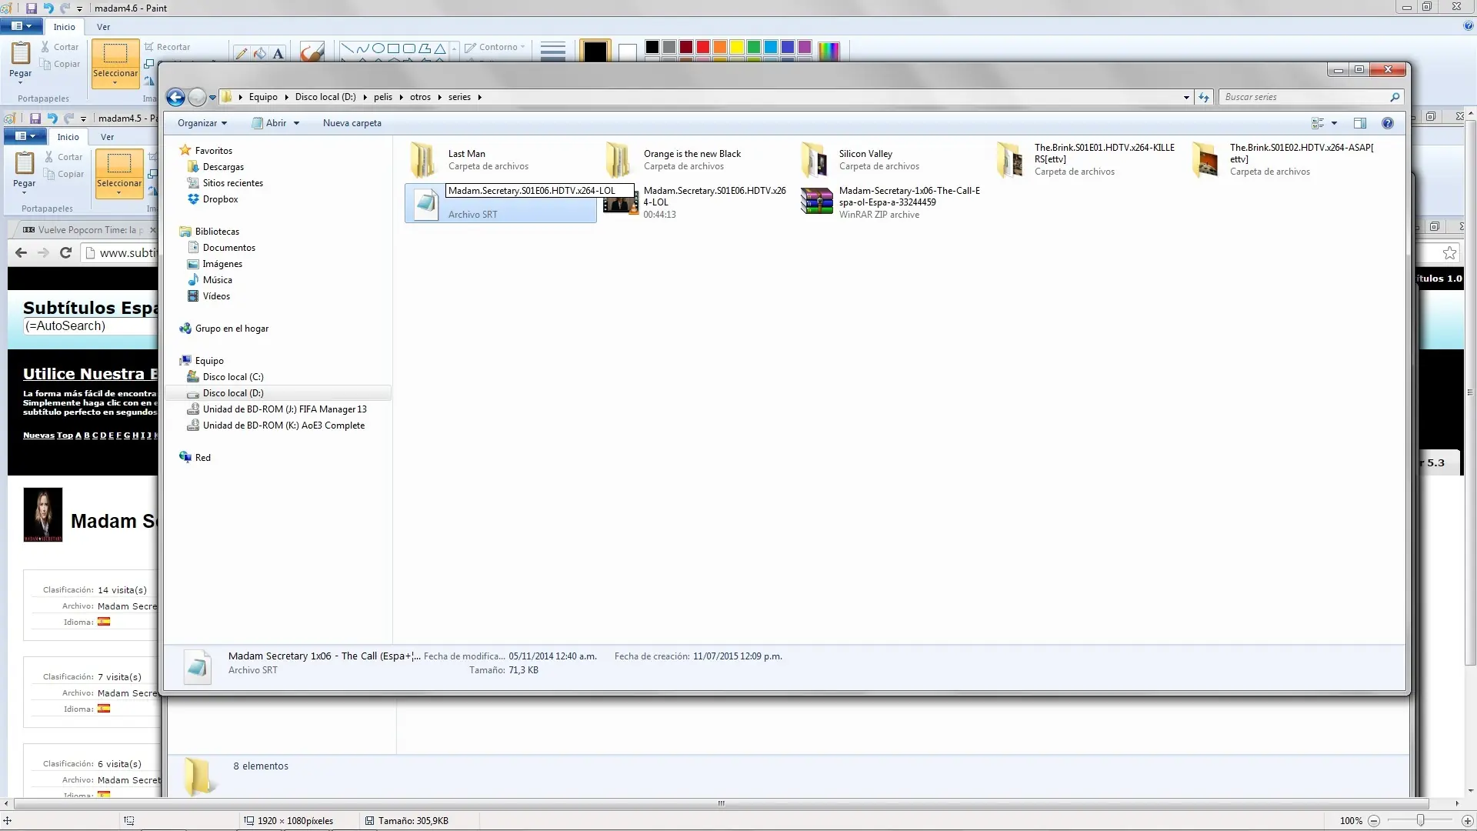This screenshot has width=1477, height=831.
Task: Click the Save icon in madam4.6 Paint title bar
Action: coord(32,8)
